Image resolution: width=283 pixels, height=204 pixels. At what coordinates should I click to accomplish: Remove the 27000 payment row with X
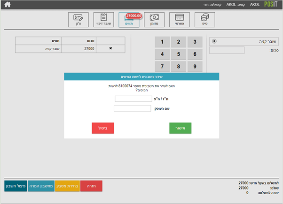110,48
